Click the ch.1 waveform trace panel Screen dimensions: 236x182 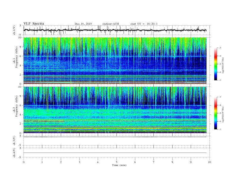[117, 30]
